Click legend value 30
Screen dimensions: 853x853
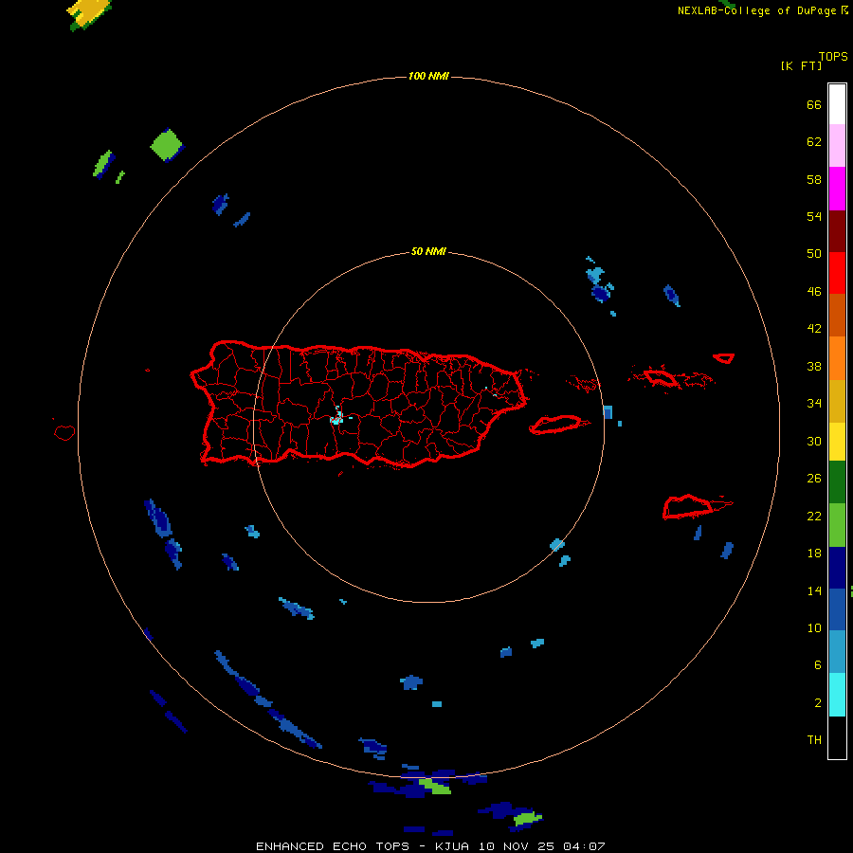(814, 441)
